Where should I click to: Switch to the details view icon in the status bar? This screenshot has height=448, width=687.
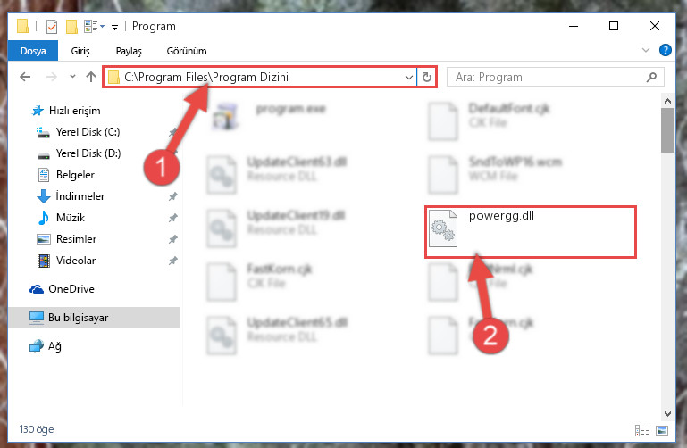click(x=641, y=430)
